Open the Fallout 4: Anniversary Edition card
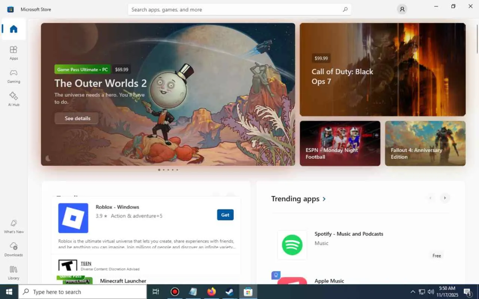The width and height of the screenshot is (479, 299). pos(425,143)
